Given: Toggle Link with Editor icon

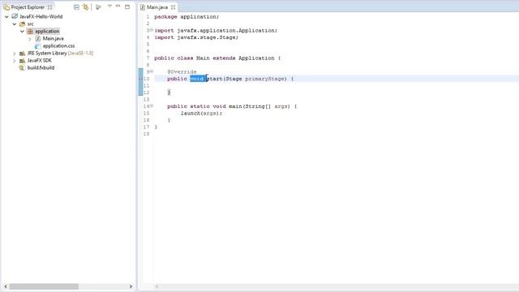Looking at the screenshot, I should pos(86,7).
